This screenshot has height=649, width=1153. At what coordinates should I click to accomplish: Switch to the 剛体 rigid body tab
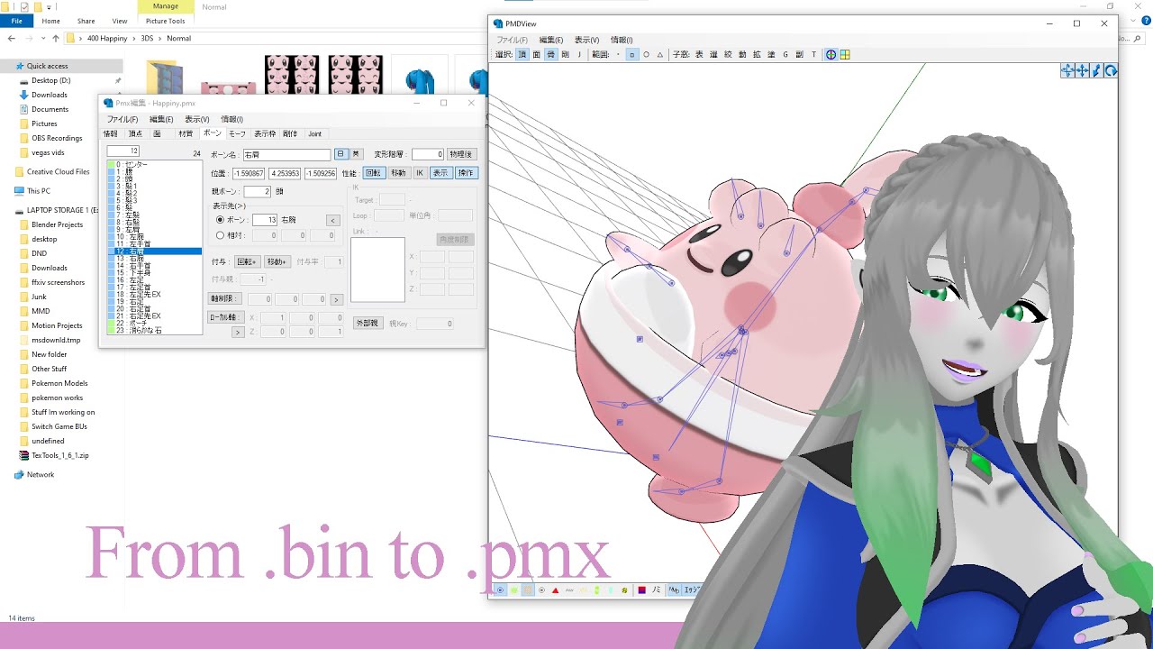coord(290,133)
